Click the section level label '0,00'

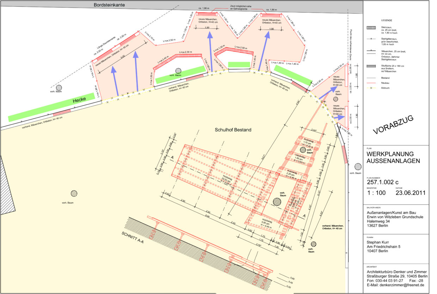coord(289,287)
